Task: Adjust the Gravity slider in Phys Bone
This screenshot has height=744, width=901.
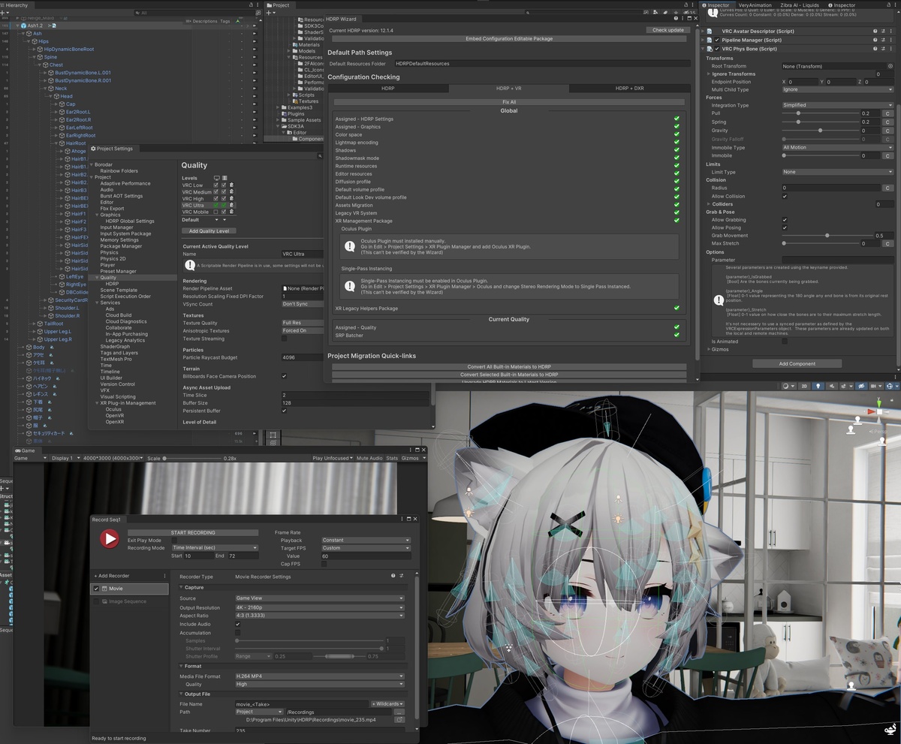Action: 819,131
